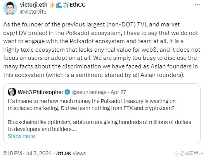
Task: Click the airplane emoji before EthCC
Action: (x=66, y=5)
